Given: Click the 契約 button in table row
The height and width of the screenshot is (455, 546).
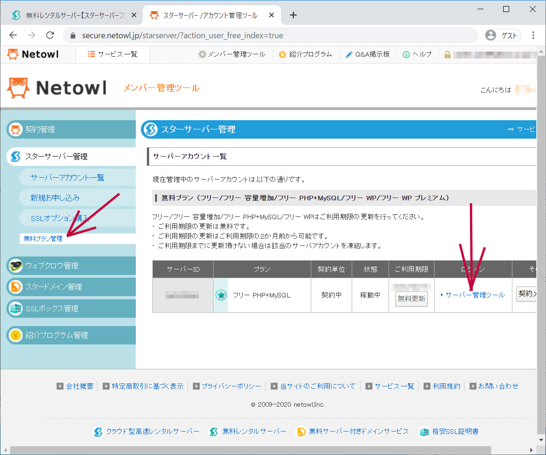Looking at the screenshot, I should [527, 294].
